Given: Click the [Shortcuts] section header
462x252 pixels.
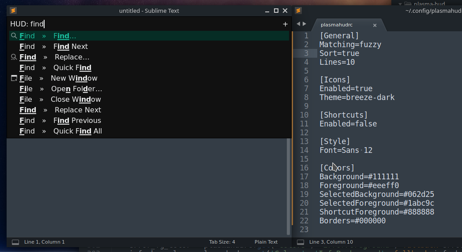Looking at the screenshot, I should [344, 115].
